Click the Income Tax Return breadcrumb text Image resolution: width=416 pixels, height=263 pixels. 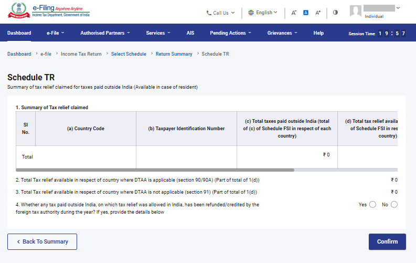click(x=81, y=54)
